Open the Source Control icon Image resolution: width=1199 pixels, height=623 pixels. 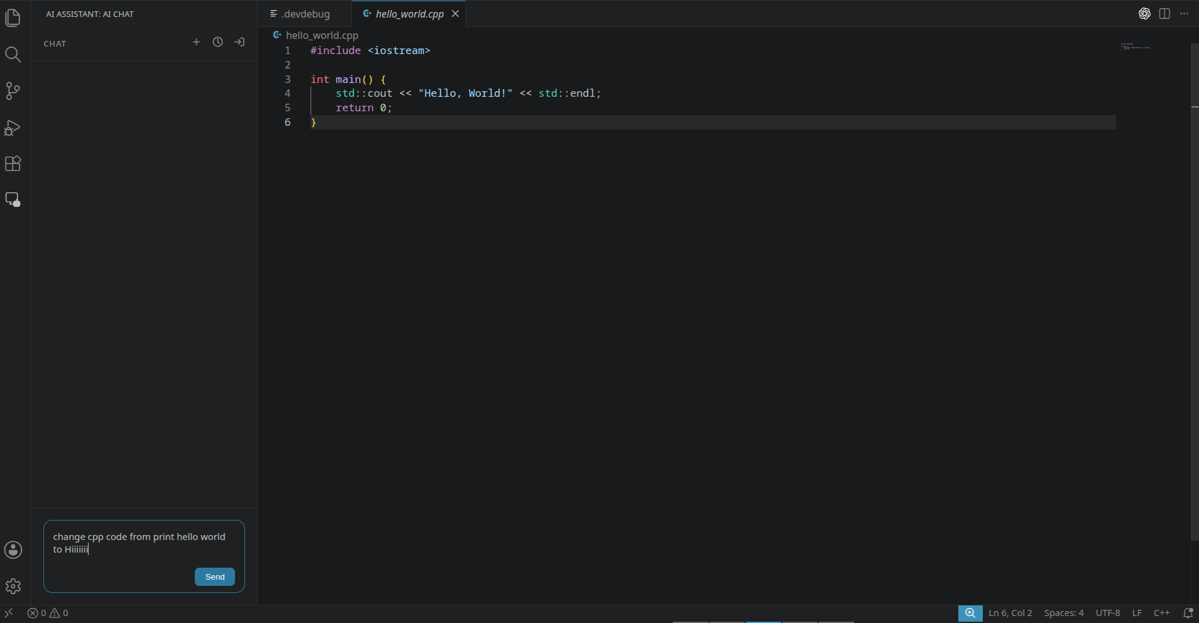click(x=13, y=91)
